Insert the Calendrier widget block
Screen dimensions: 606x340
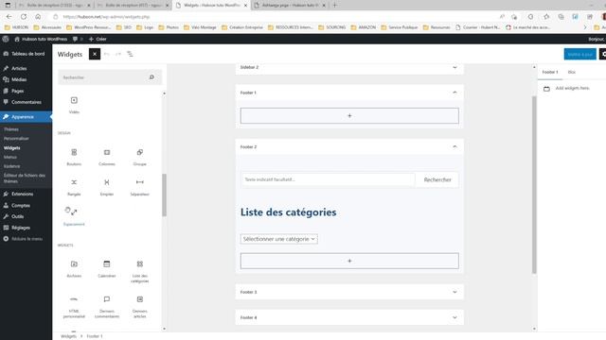pyautogui.click(x=107, y=268)
